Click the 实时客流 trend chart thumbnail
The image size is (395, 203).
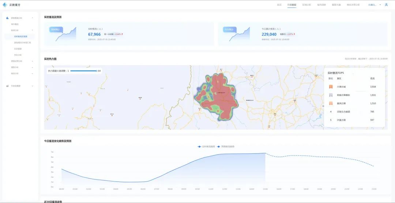pos(63,34)
